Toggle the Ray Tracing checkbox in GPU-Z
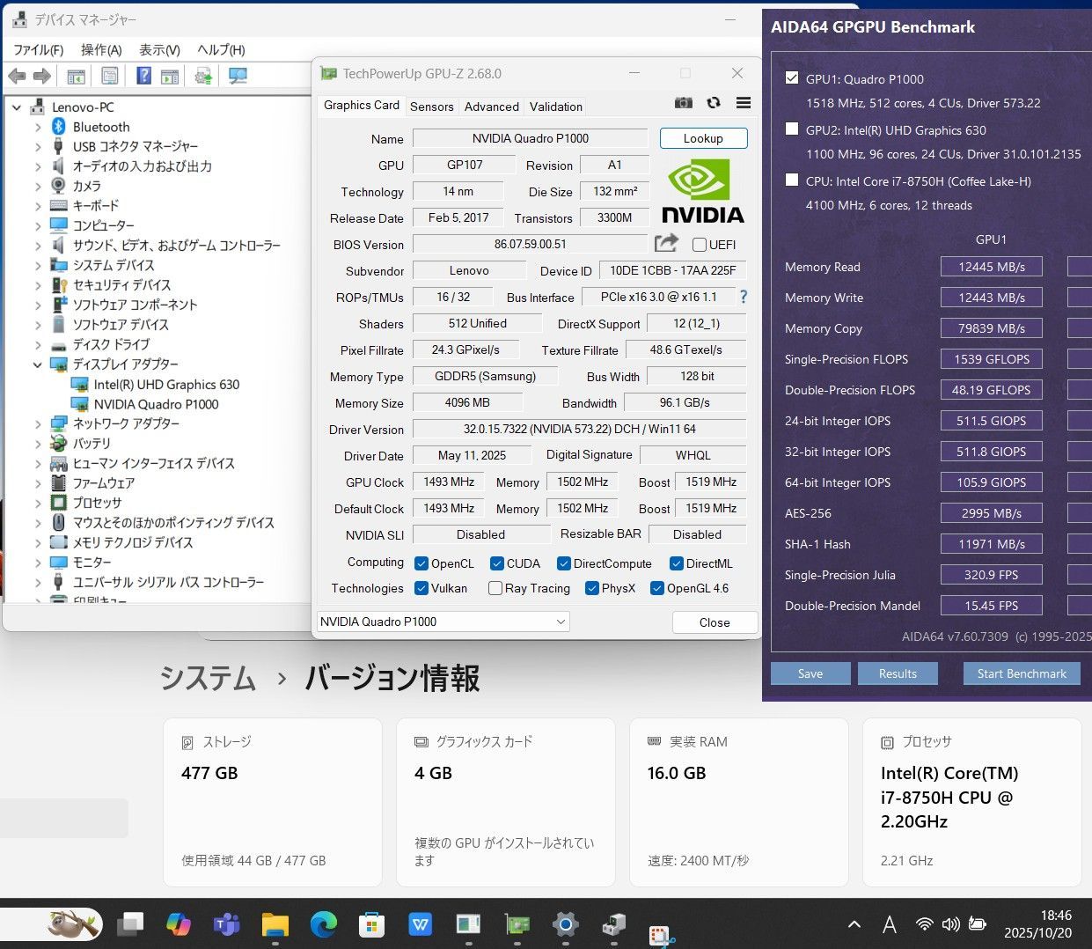1092x949 pixels. click(x=495, y=588)
